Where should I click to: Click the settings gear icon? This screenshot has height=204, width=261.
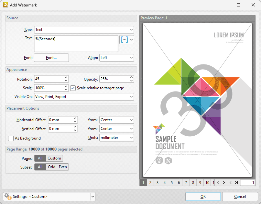click(8, 197)
